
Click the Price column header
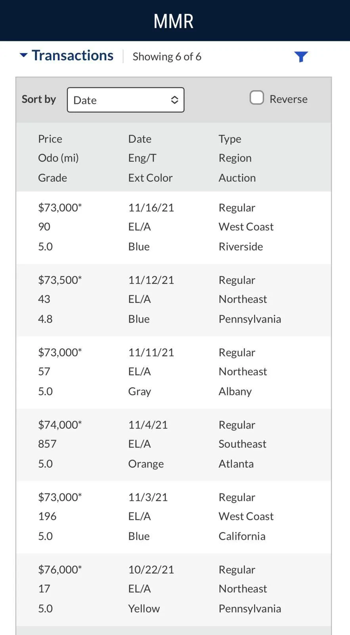[50, 139]
